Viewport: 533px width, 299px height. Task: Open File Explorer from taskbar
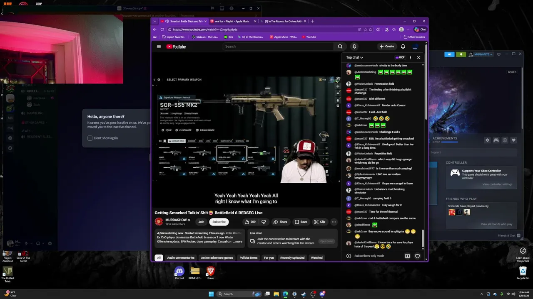(276, 294)
